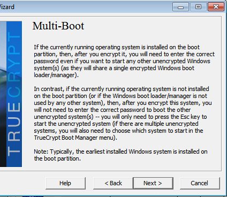Click the 'loader/manager).' text line
Image resolution: width=227 pixels, height=197 pixels.
[x=56, y=75]
